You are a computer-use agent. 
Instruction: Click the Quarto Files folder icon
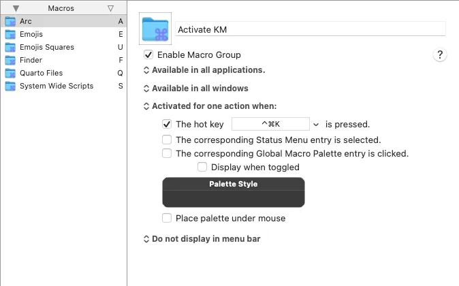tap(10, 73)
